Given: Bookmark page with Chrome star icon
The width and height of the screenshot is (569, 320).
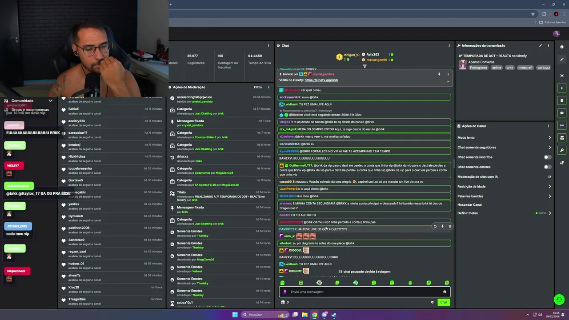Looking at the screenshot, I should click(533, 14).
